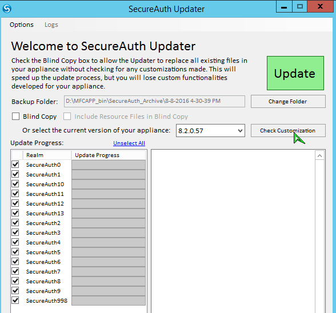Click the SecureAuth998 progress bar
This screenshot has height=313, width=336.
[x=109, y=301]
